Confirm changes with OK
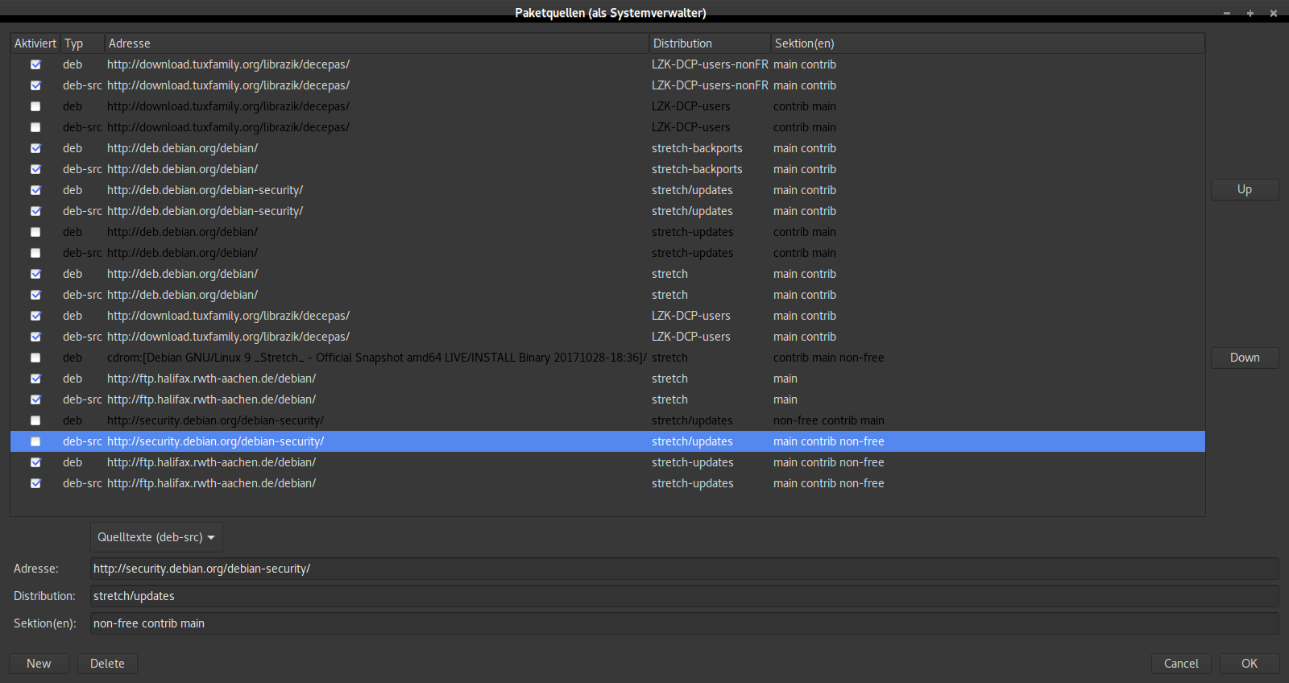Viewport: 1289px width, 683px height. 1250,664
